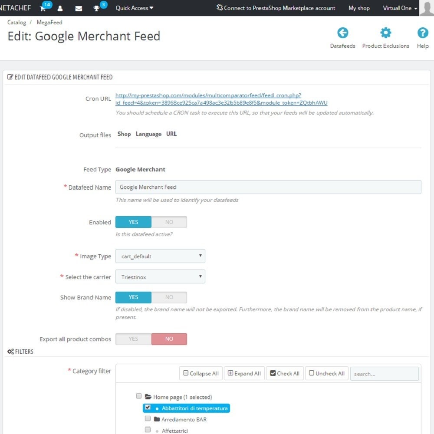Set Show Brand Name to YES

133,297
